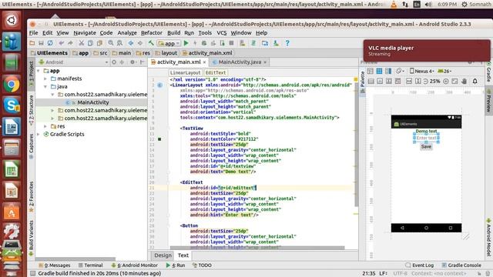This screenshot has width=493, height=277.
Task: Click the LinearLayout breadcrumb in editor
Action: coord(185,72)
